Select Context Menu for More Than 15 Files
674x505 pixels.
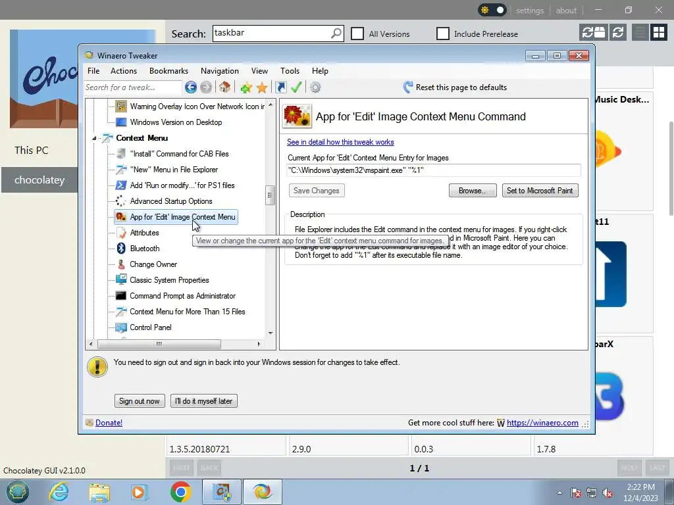(x=188, y=312)
